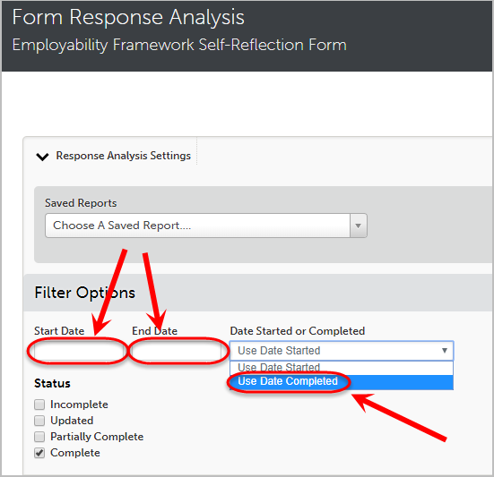
Task: Click the Partially Complete label text
Action: click(97, 437)
